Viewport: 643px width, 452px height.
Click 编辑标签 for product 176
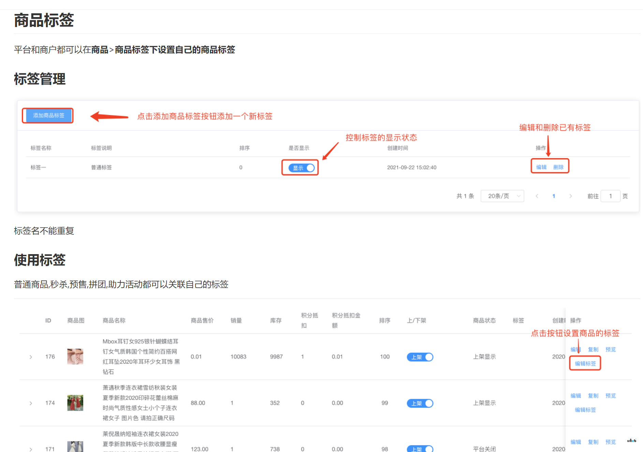coord(585,364)
